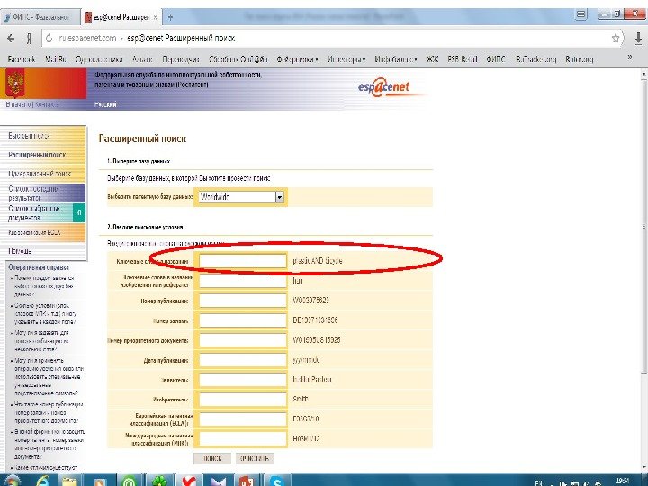Expand the Фейерверки bookmark folder
The height and width of the screenshot is (486, 648).
[297, 59]
